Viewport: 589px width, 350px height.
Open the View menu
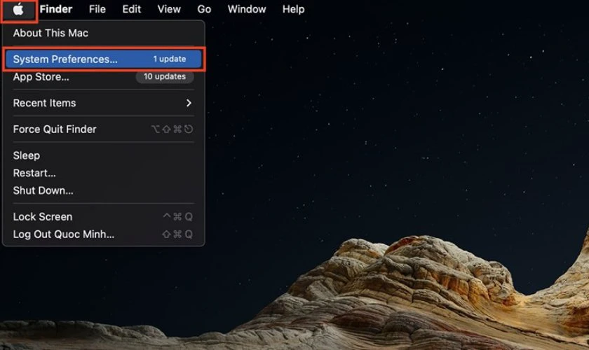168,9
